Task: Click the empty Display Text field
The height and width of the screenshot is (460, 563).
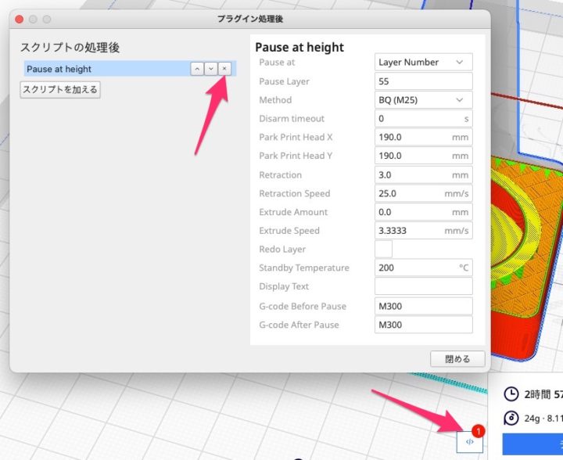Action: click(423, 287)
